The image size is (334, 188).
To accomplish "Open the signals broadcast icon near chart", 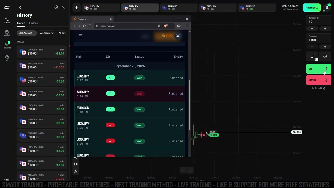I will [x=76, y=164].
